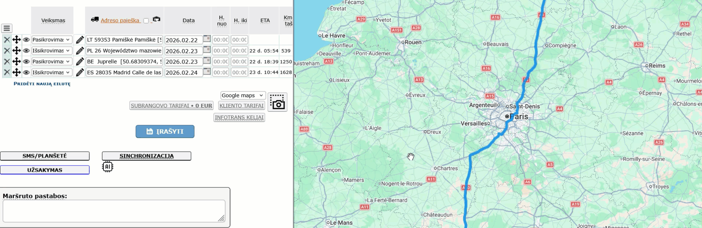702x228 pixels.
Task: Remove the BE Juprelle row
Action: pyautogui.click(x=7, y=61)
